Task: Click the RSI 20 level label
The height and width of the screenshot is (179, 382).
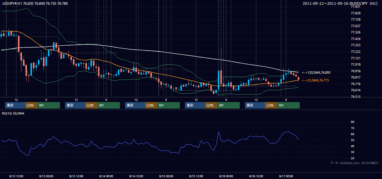Action: [352, 158]
